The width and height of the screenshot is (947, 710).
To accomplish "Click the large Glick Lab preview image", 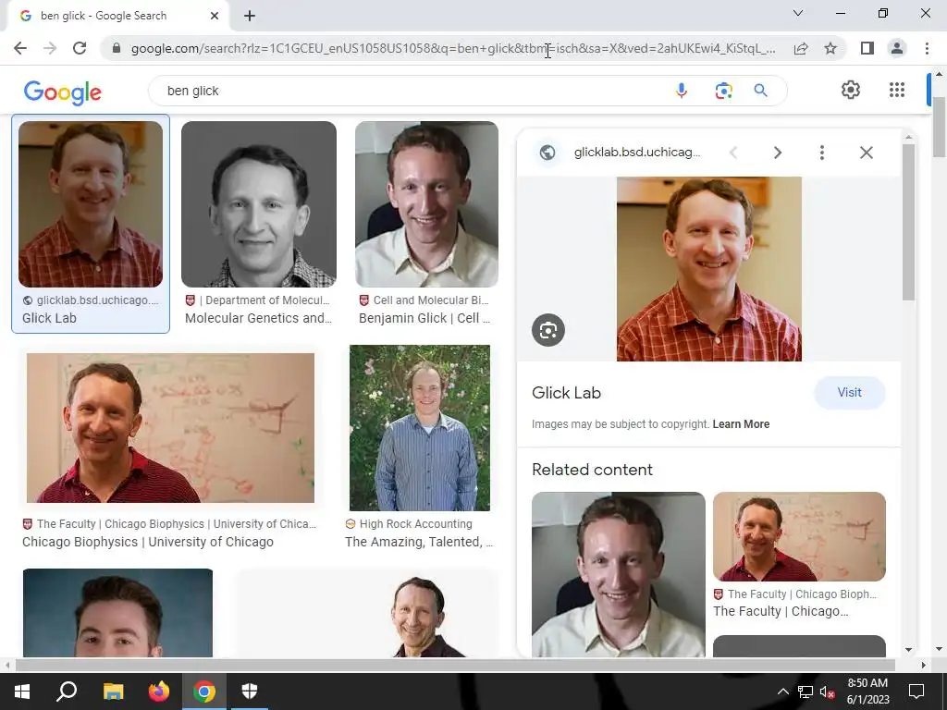I will click(x=709, y=269).
